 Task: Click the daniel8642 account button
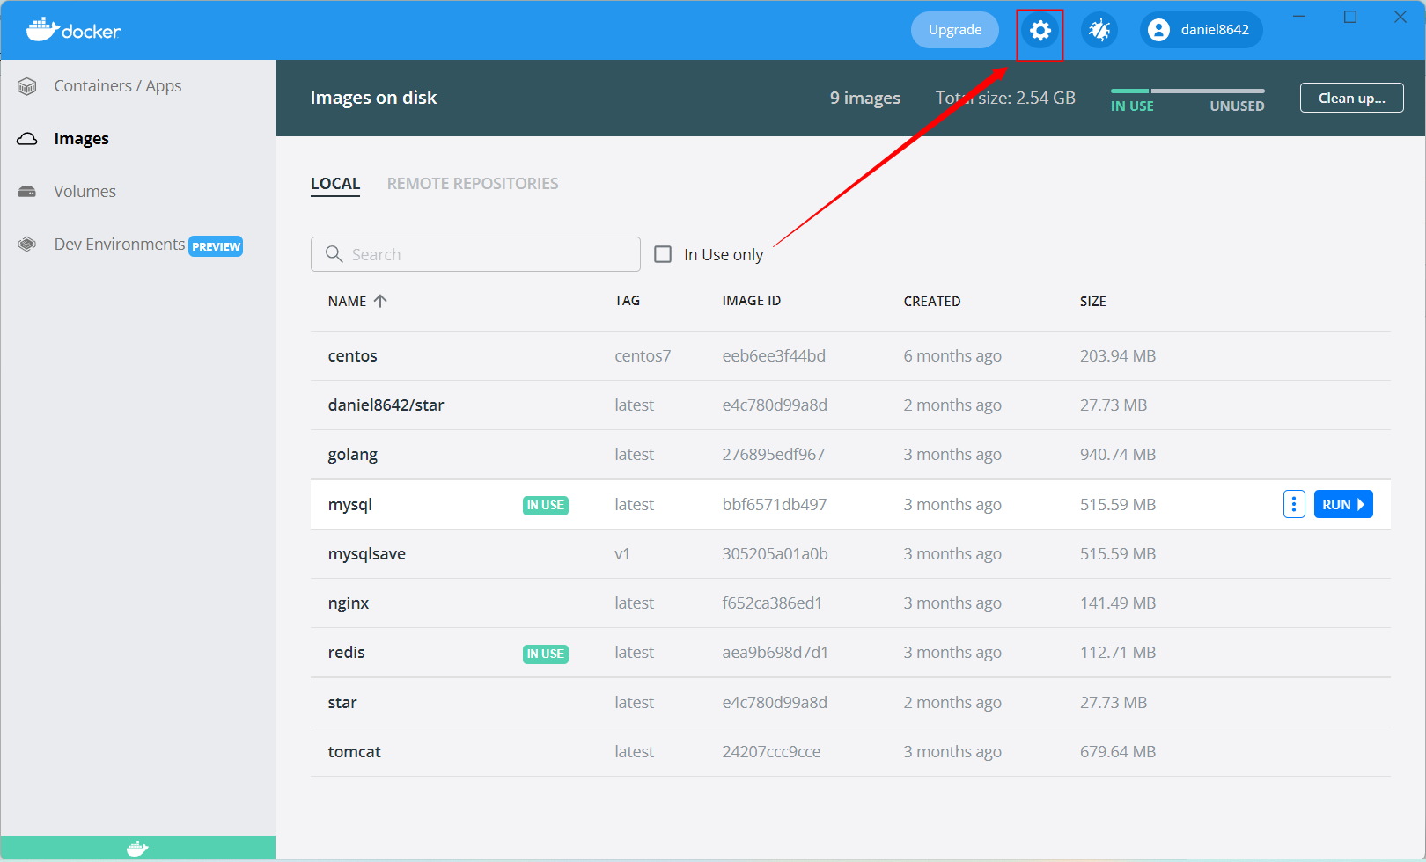(x=1202, y=30)
